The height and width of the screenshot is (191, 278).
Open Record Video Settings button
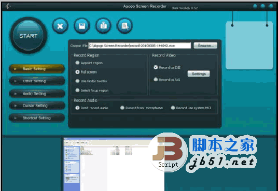199,74
